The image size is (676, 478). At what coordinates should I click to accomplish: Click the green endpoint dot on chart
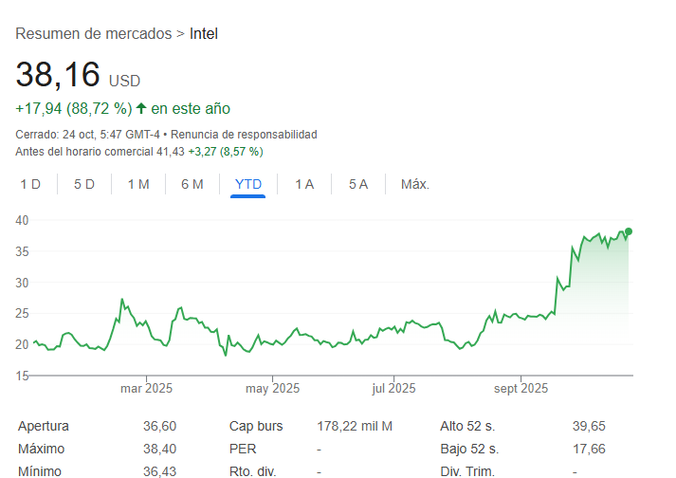point(629,231)
